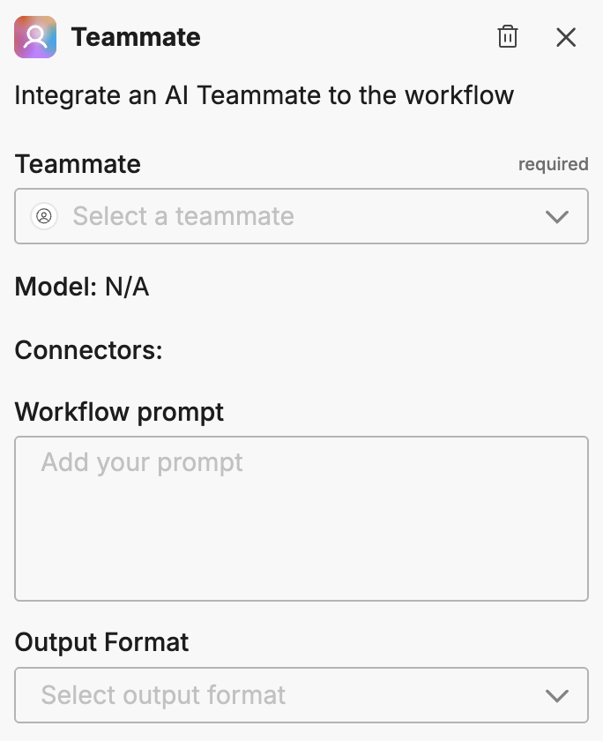The height and width of the screenshot is (741, 603).
Task: Open the Select a teammate dropdown
Action: [x=301, y=215]
